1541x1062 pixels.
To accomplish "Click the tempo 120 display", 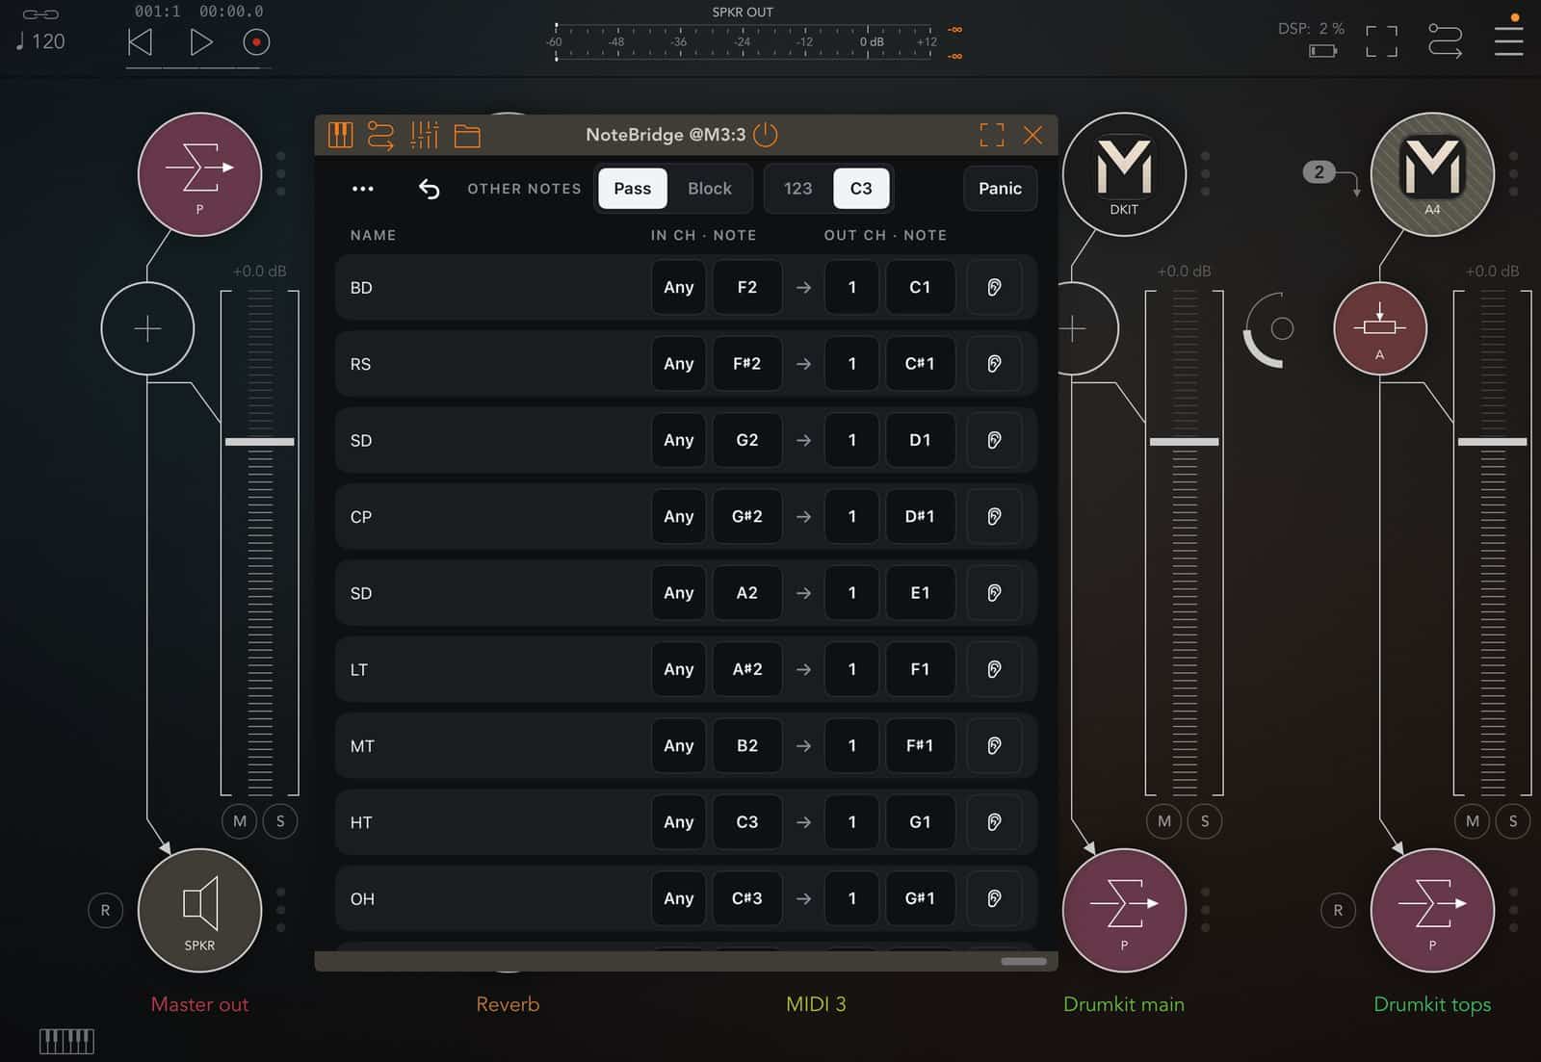I will click(40, 41).
